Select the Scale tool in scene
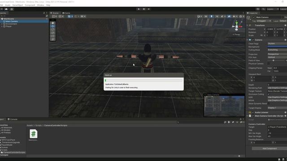This screenshot has width=287, height=161. coord(53,33)
